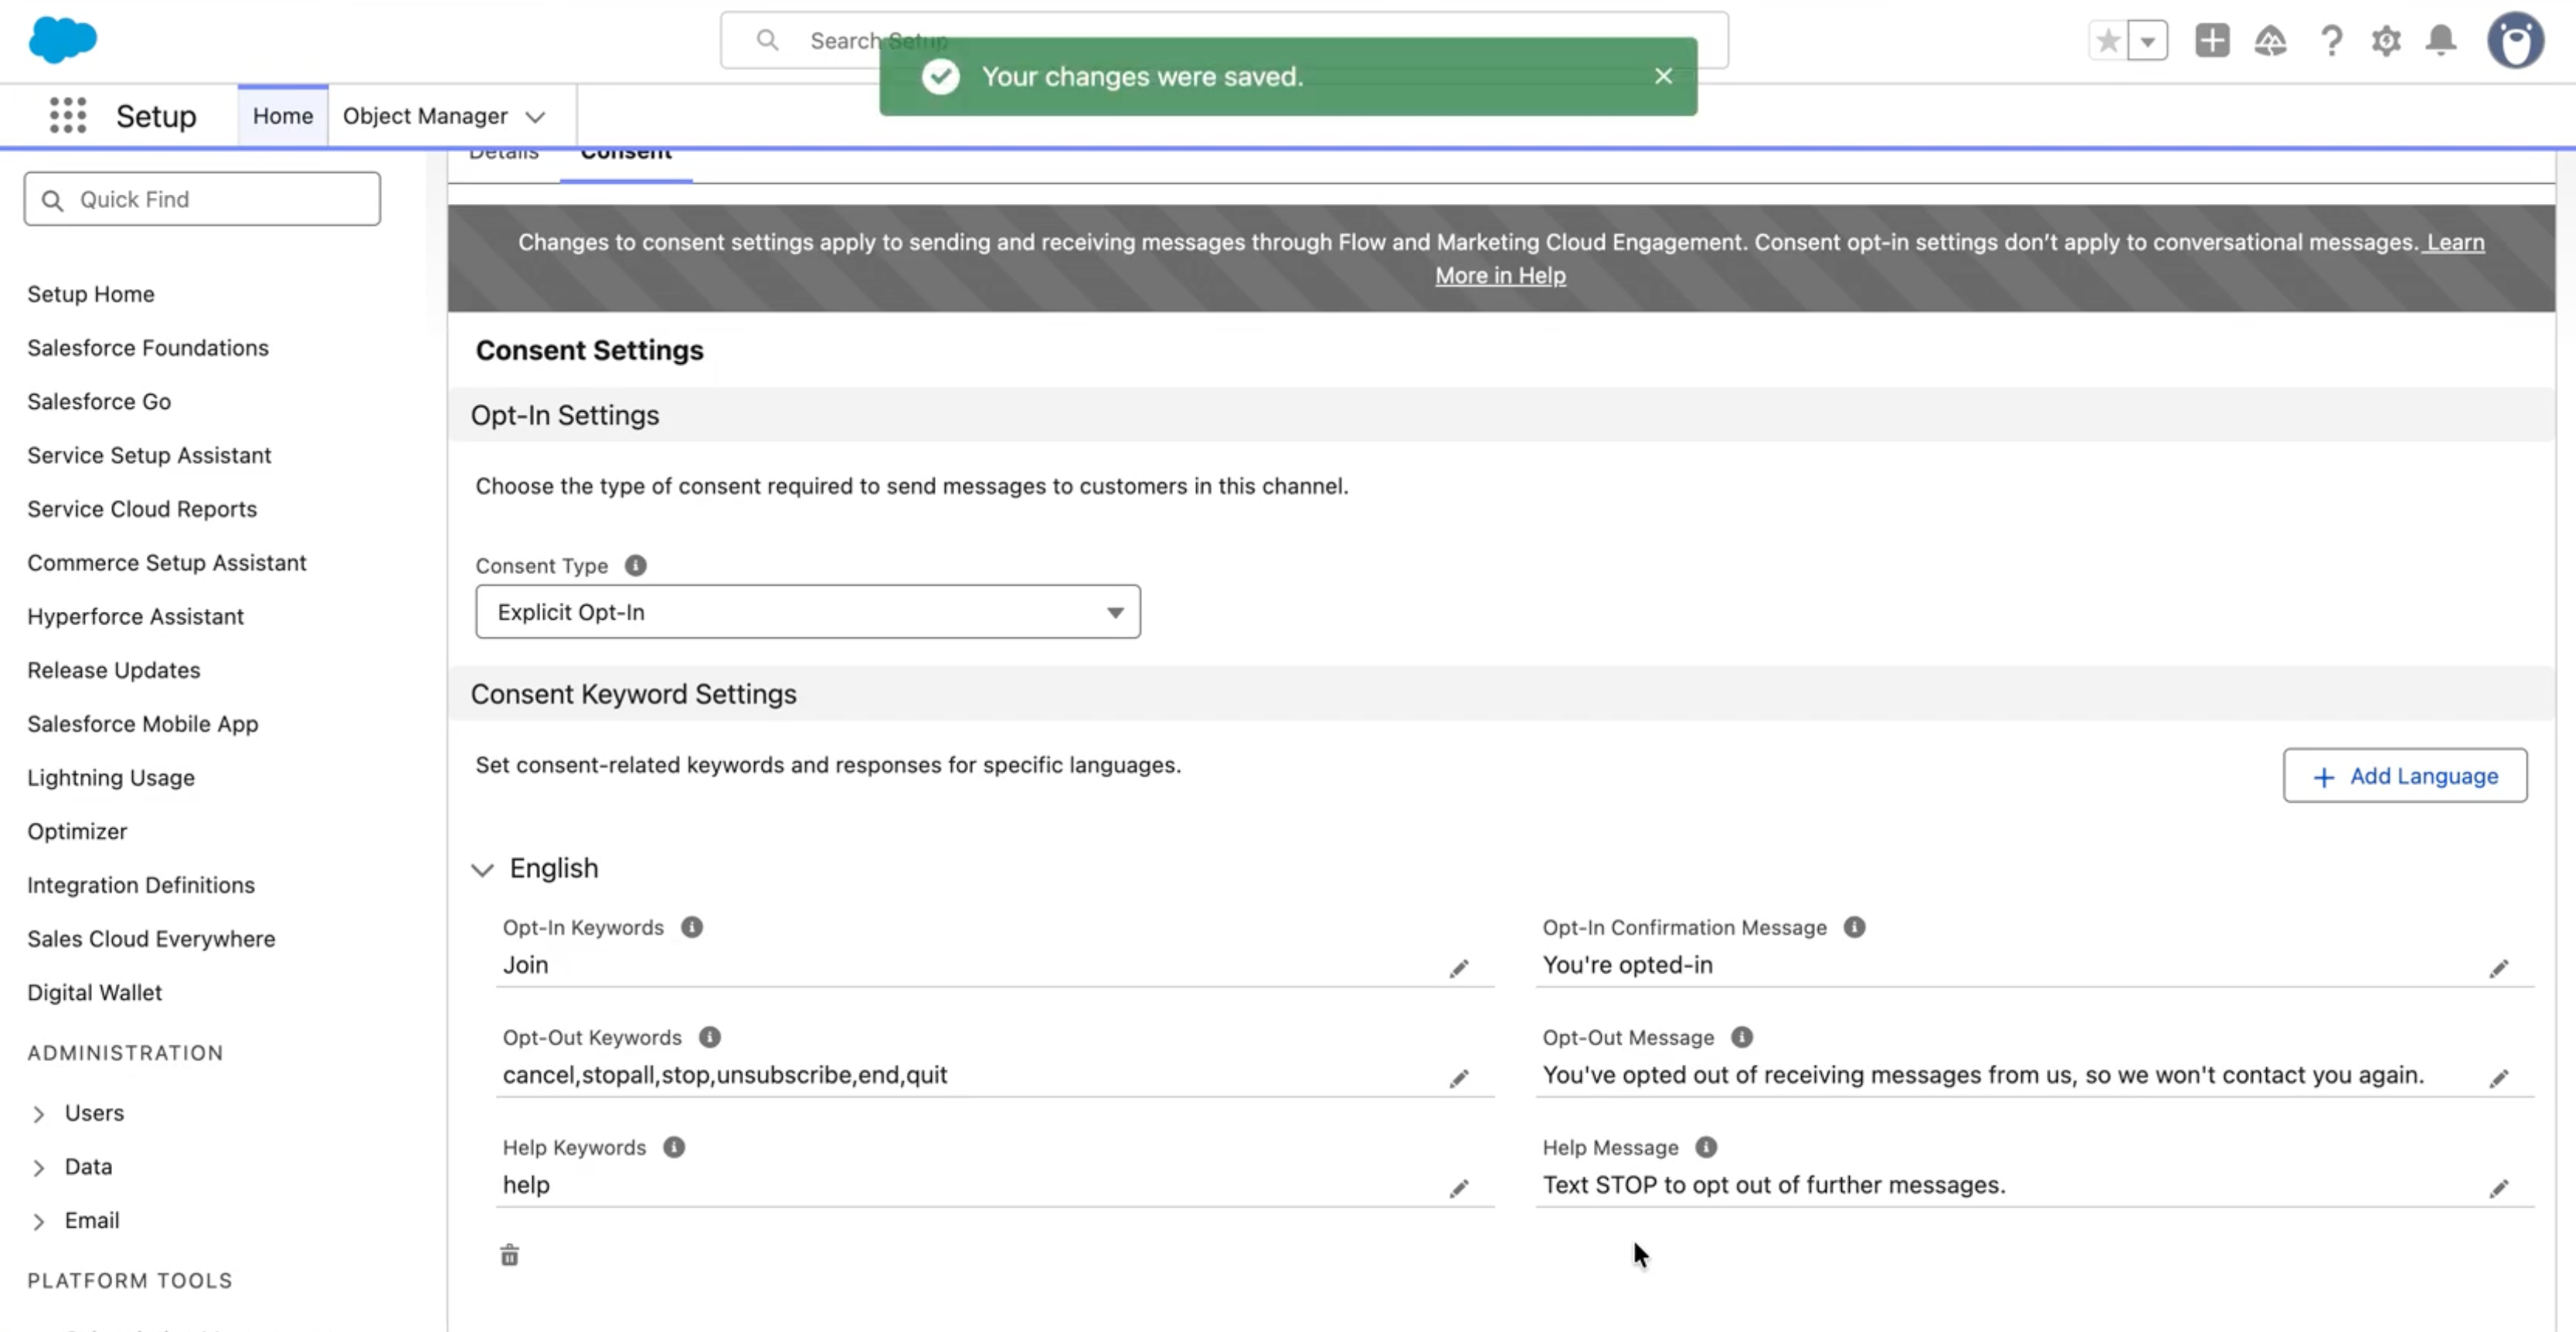Show info for Opt-In Confirmation Message
Screen dimensions: 2576x1332
(1854, 927)
